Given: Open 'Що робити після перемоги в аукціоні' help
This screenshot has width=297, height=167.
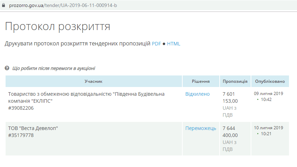Looking at the screenshot, I should coord(54,68).
